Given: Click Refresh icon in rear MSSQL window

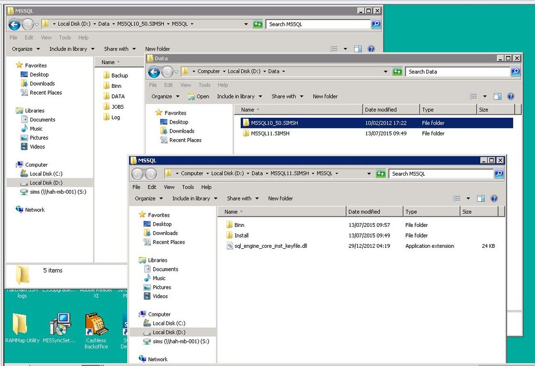Looking at the screenshot, I should [x=258, y=24].
